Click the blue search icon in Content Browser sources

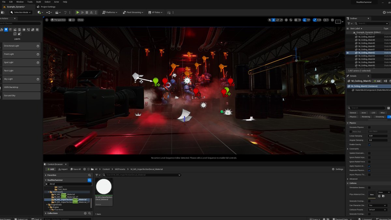89,180
